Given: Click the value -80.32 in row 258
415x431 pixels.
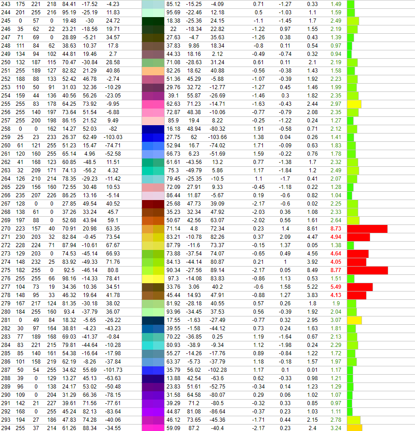Looking at the screenshot, I should (218, 129).
